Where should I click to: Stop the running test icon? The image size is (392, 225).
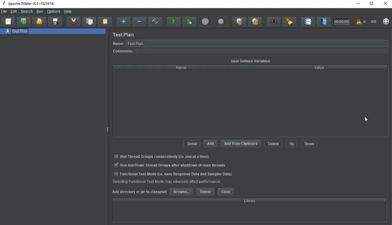click(205, 21)
